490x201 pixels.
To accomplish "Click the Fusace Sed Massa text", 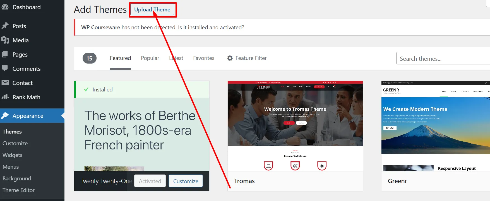I will click(295, 156).
